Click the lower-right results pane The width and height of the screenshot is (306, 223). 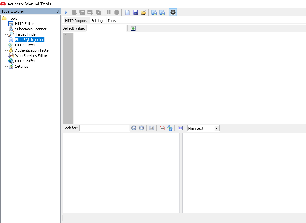point(244,173)
